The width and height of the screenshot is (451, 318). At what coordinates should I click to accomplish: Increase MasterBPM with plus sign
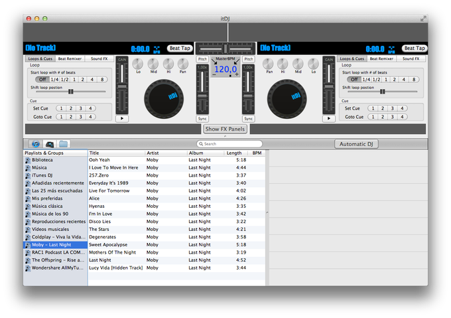coord(237,74)
